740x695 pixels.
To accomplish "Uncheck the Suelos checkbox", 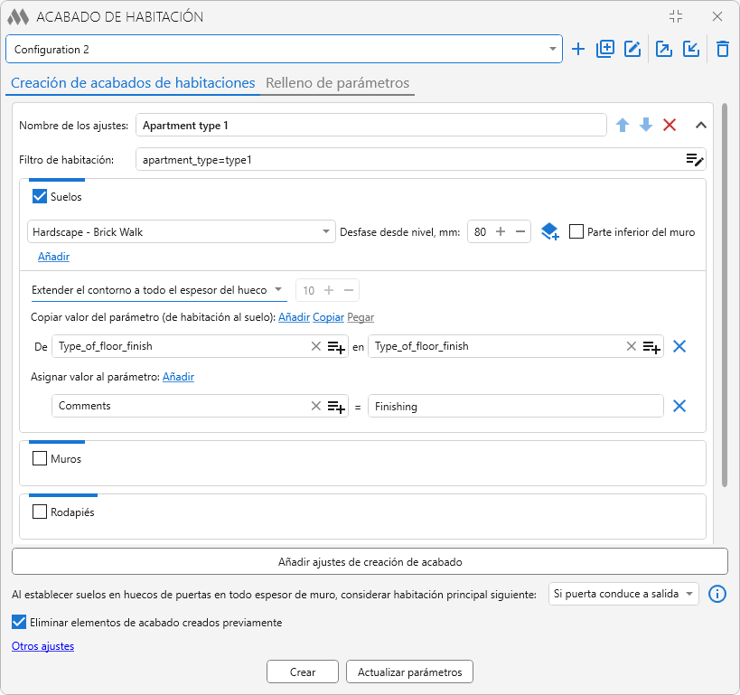I will pos(40,196).
